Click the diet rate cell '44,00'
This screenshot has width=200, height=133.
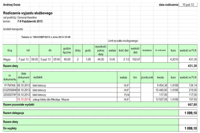(101, 60)
